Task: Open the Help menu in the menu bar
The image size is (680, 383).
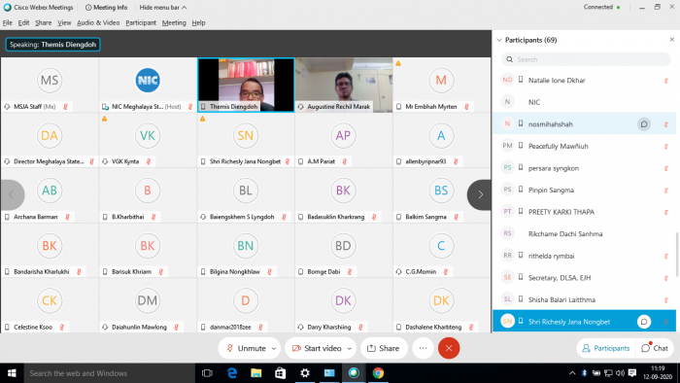Action: (x=198, y=22)
